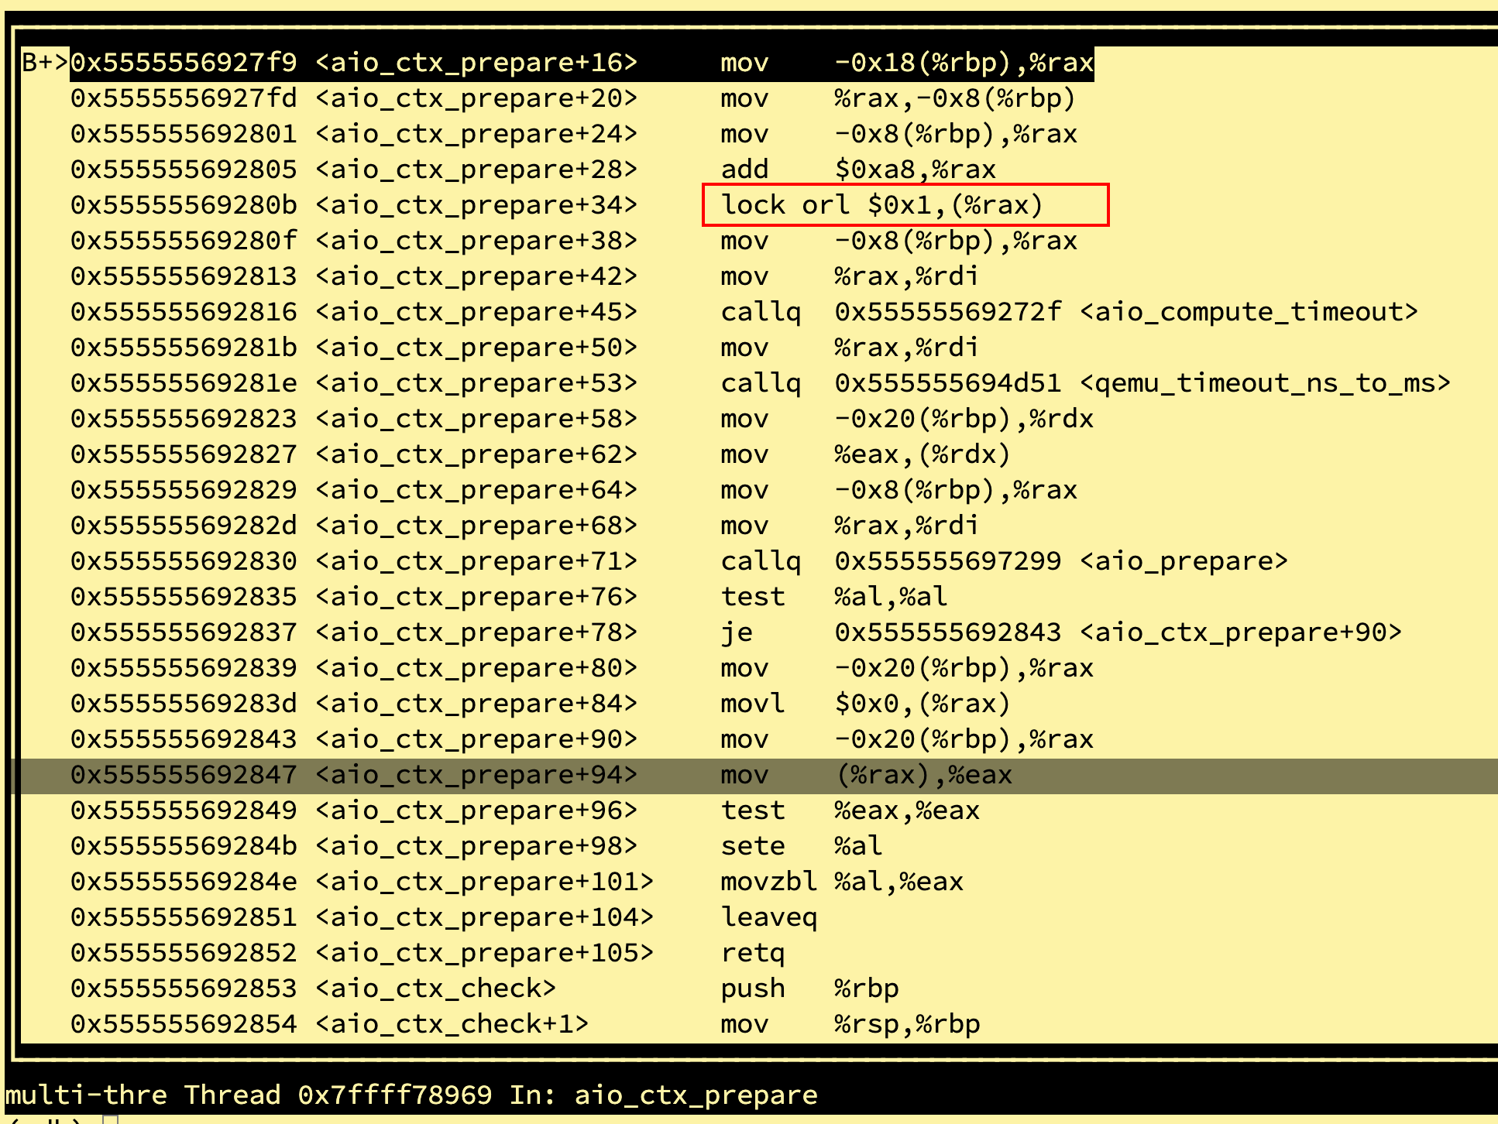Click the mov (%rax),%eax operands
The height and width of the screenshot is (1124, 1498).
click(x=923, y=775)
